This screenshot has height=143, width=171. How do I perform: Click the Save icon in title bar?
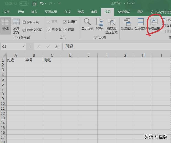[x=34, y=4]
